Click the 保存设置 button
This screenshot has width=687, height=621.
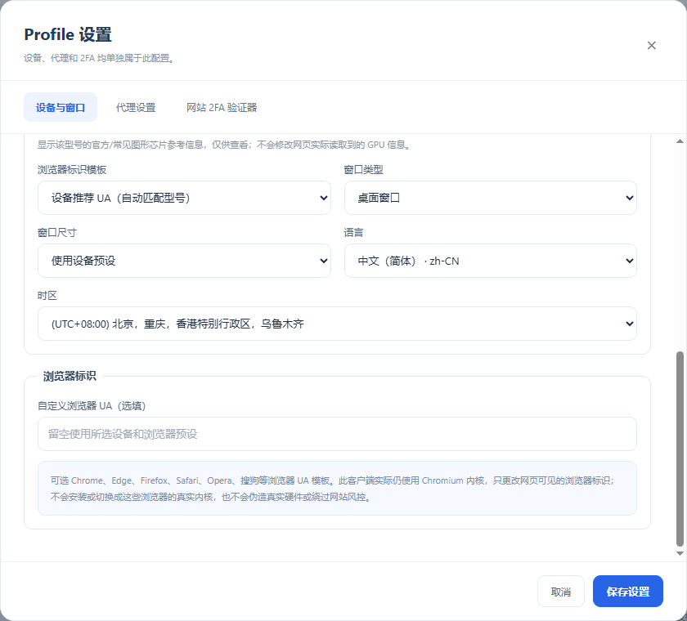628,592
